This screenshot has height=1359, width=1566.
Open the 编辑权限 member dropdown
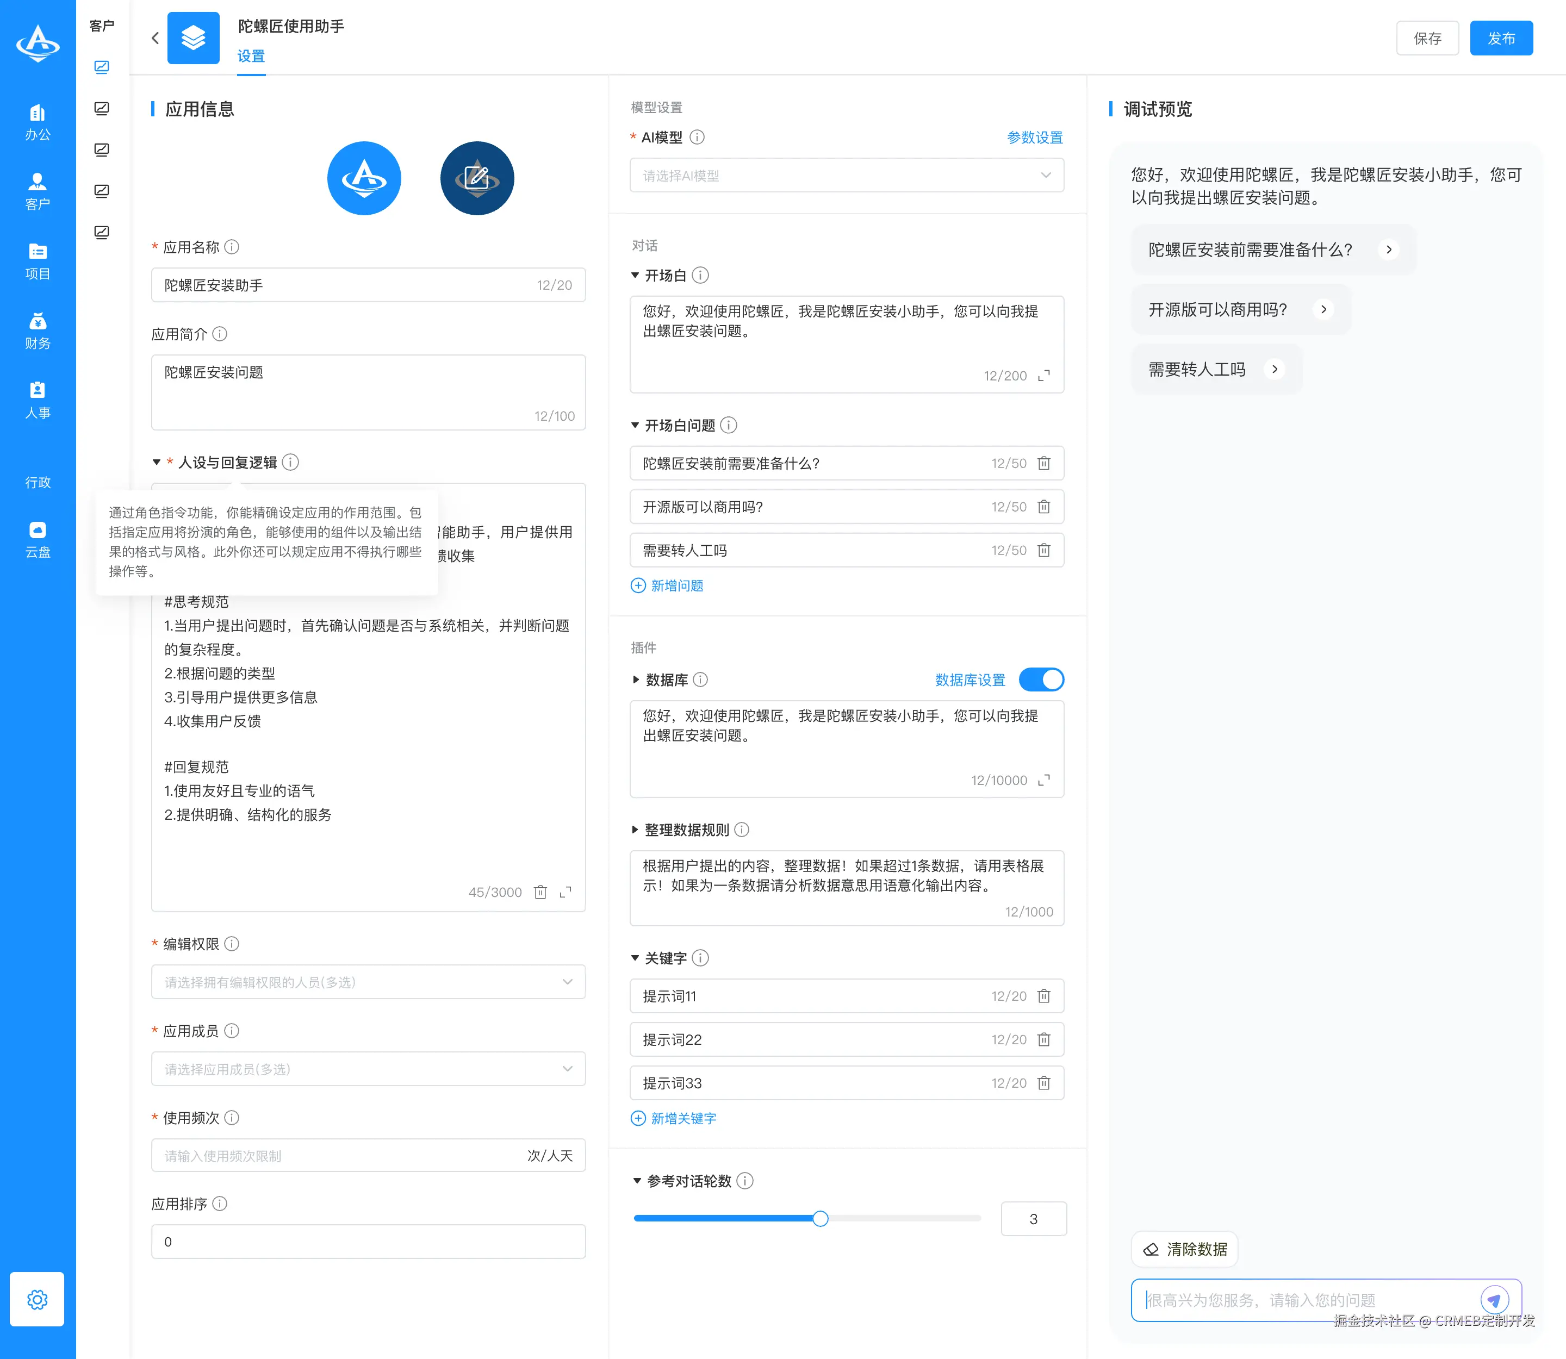368,981
